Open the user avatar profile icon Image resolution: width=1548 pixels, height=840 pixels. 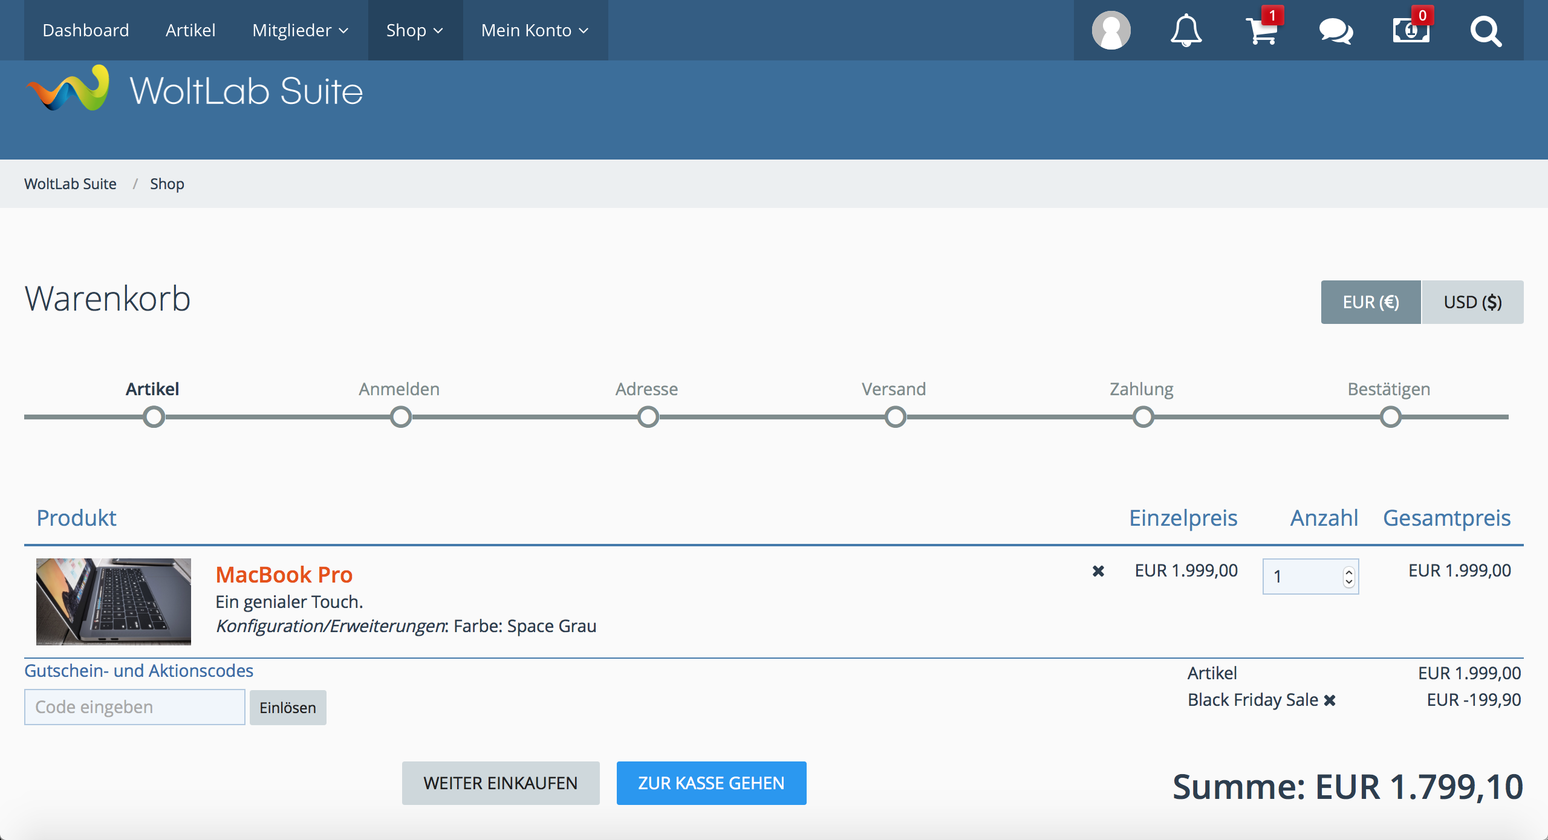point(1111,30)
